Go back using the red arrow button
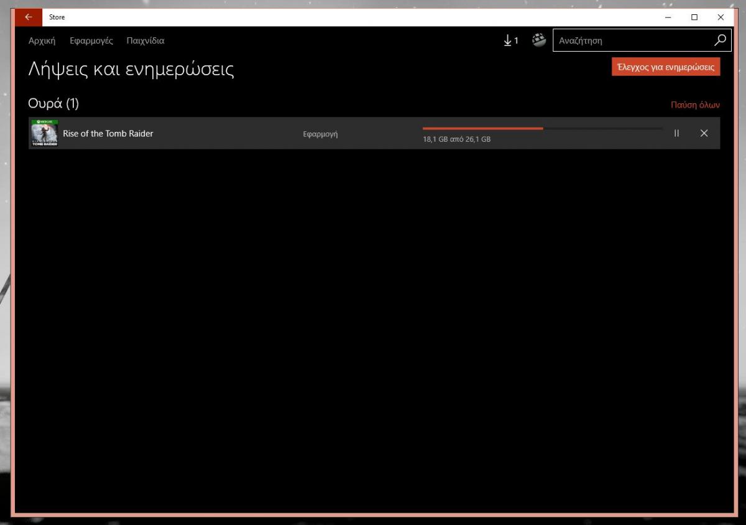 [x=28, y=17]
